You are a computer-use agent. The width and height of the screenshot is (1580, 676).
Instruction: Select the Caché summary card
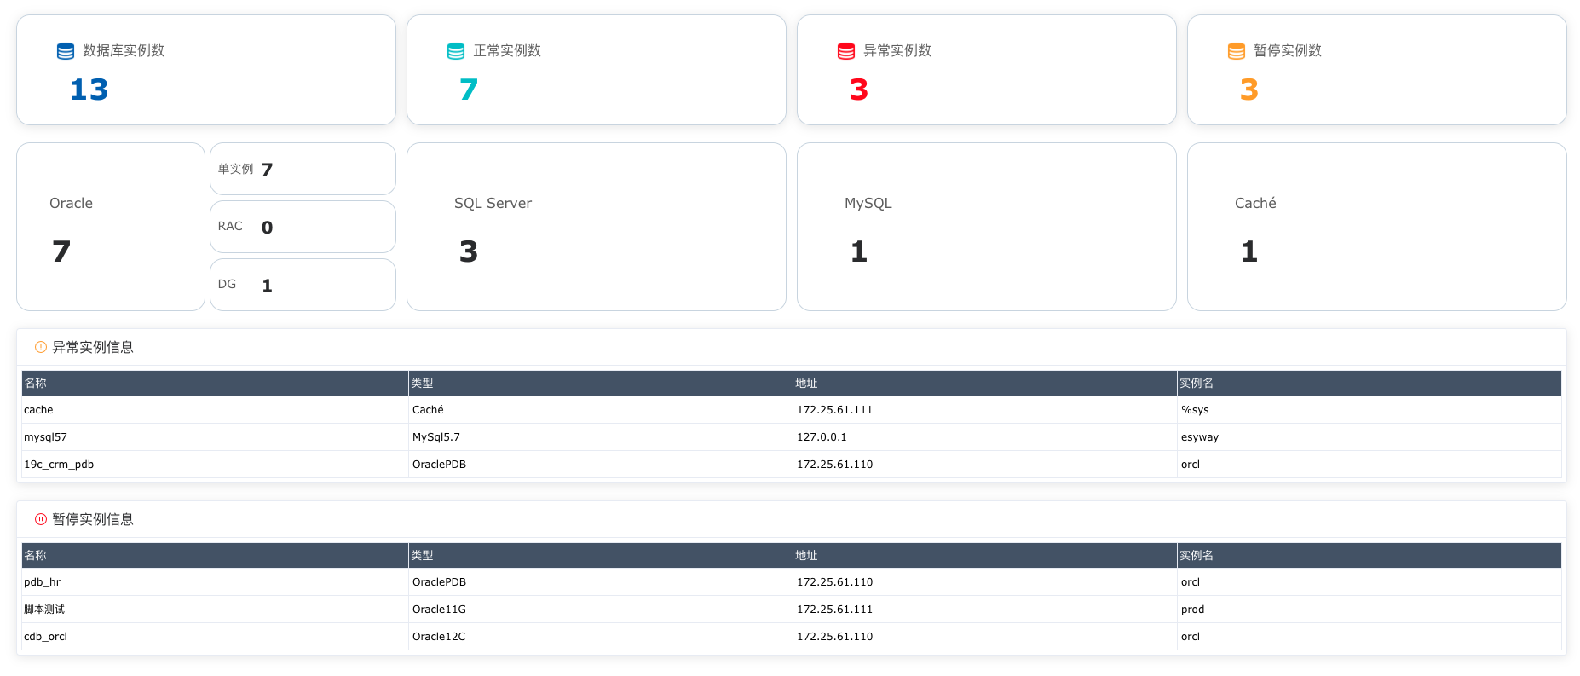[x=1377, y=227]
